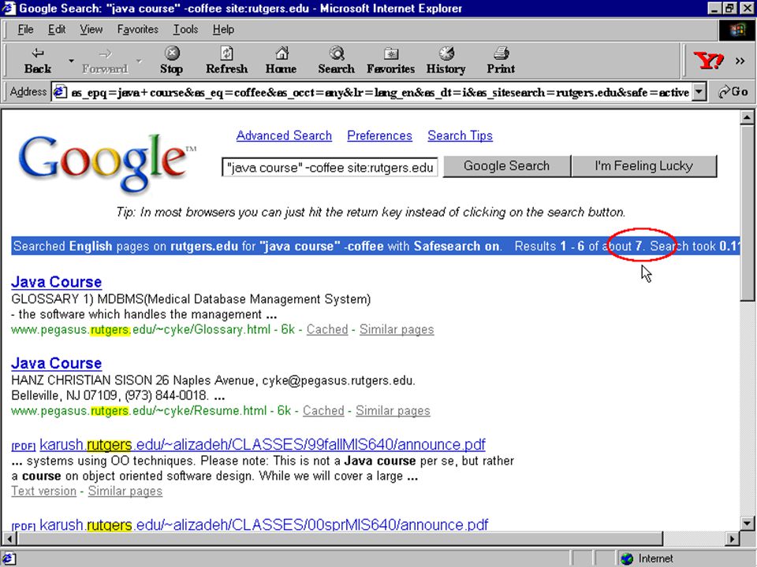Go to the Home page icon
Image resolution: width=757 pixels, height=567 pixels.
281,61
